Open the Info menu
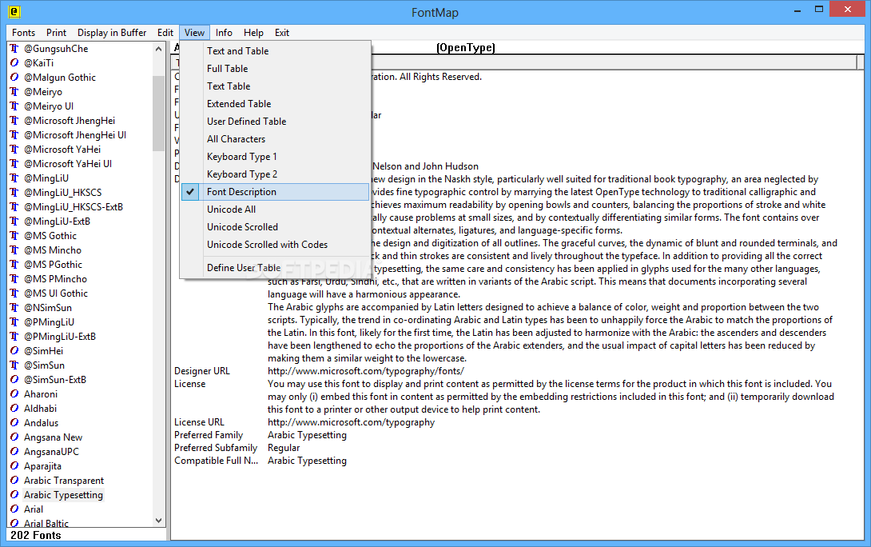Screen dimensions: 871x547 coord(224,33)
